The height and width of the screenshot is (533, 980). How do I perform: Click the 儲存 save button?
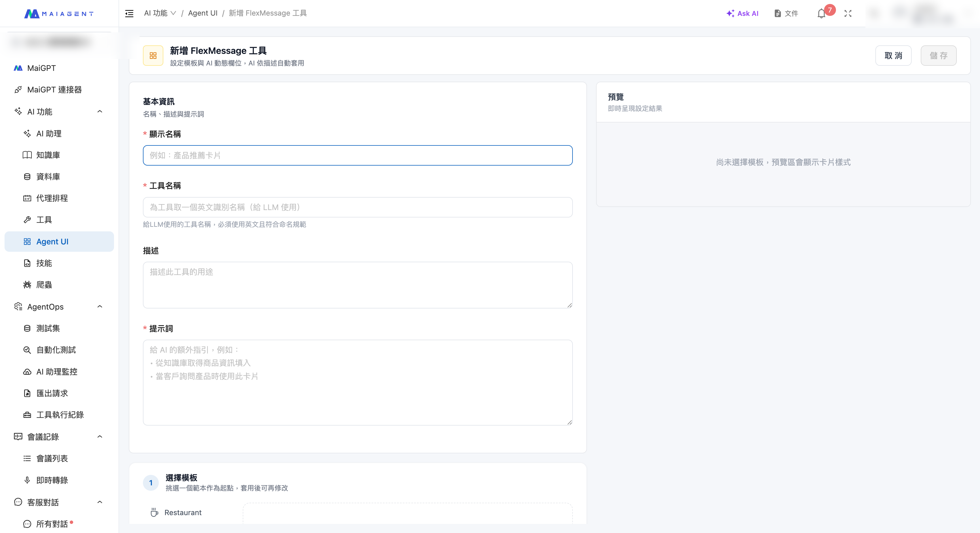point(939,56)
